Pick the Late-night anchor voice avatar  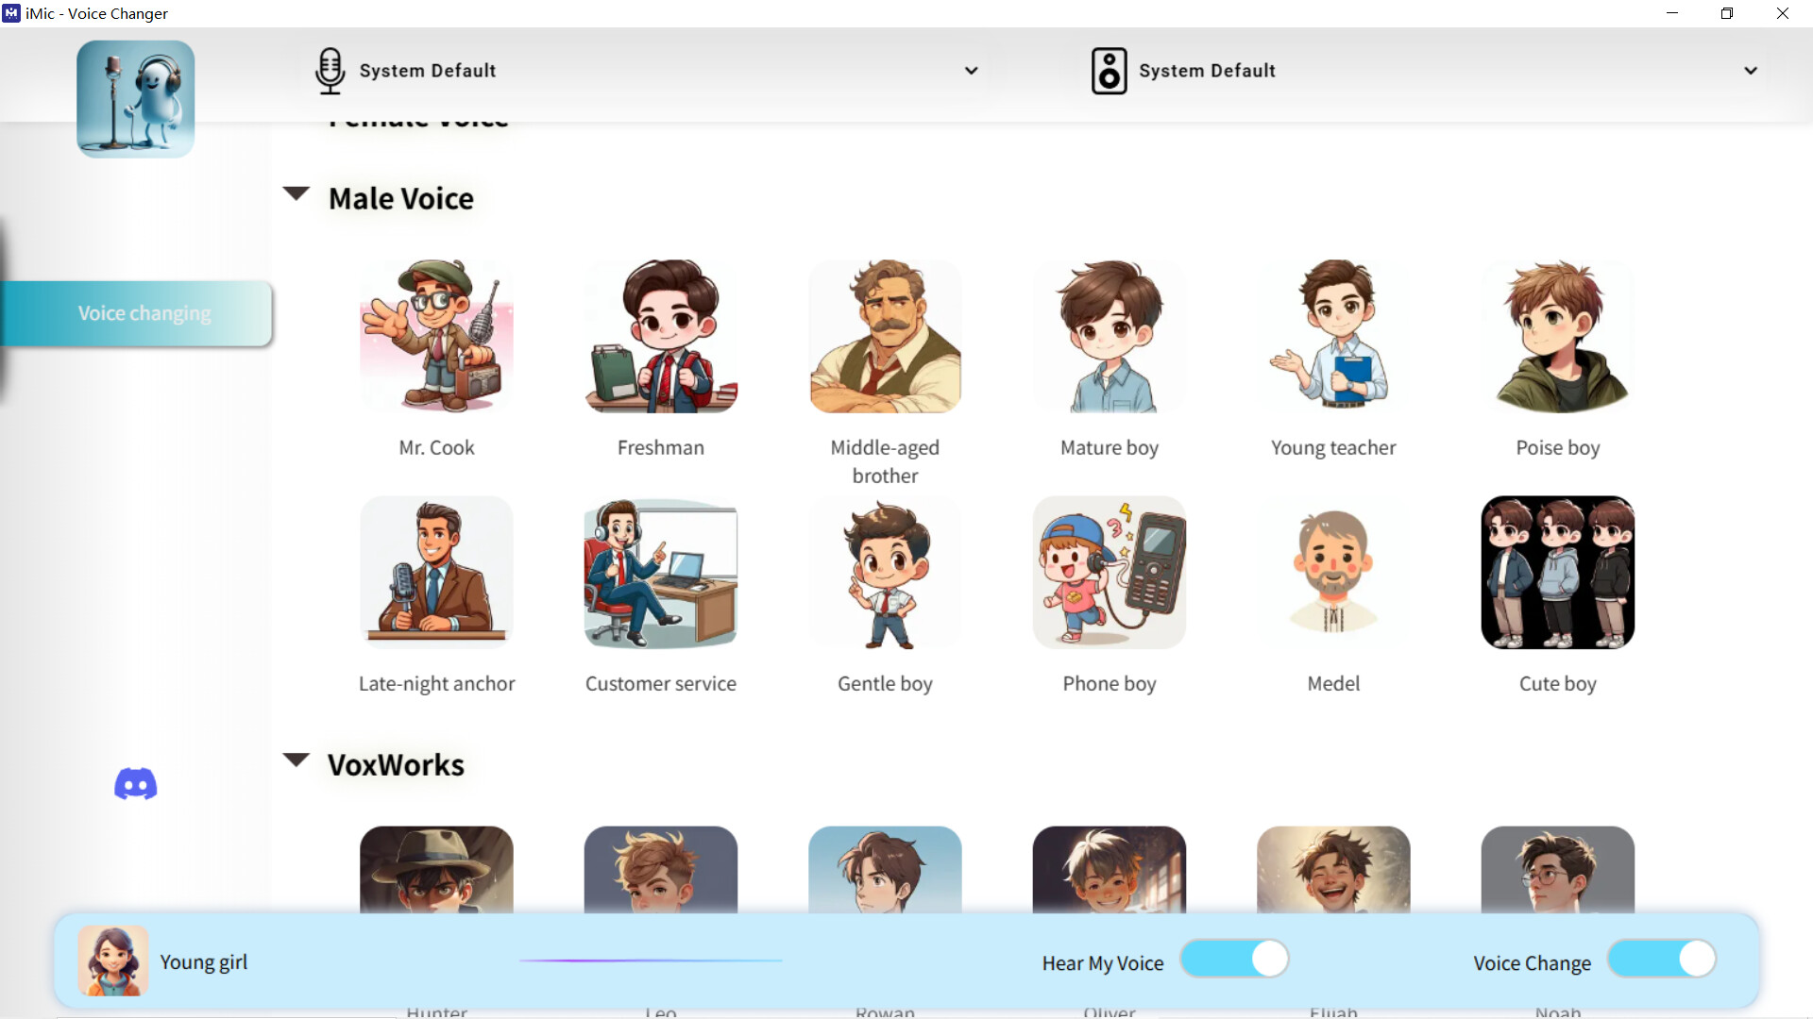pos(436,572)
